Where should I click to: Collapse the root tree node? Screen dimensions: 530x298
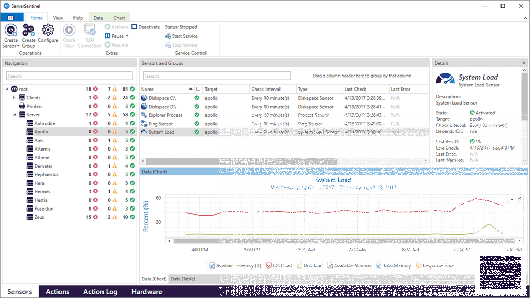(7, 89)
